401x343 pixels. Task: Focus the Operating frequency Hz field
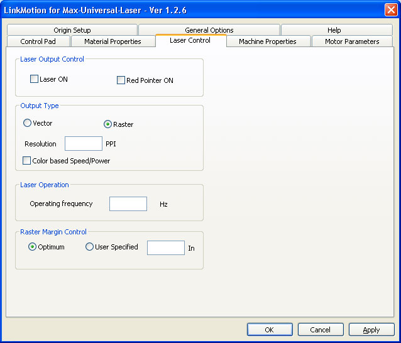click(x=128, y=204)
